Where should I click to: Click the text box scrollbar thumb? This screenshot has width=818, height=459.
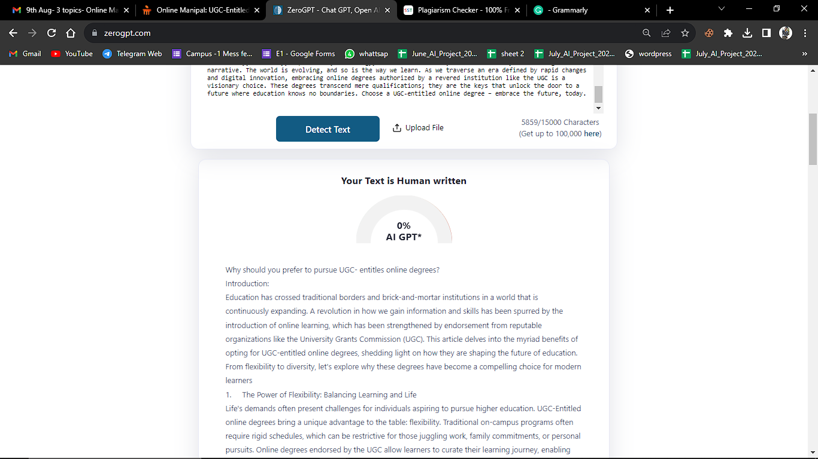point(598,94)
